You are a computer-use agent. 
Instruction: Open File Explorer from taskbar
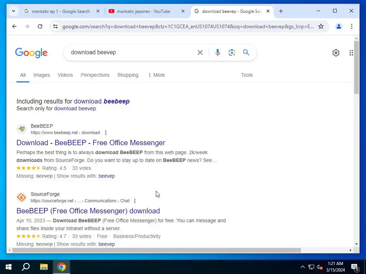(44, 267)
